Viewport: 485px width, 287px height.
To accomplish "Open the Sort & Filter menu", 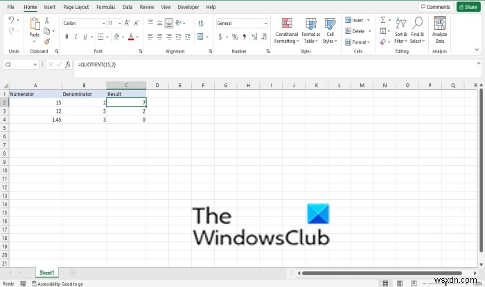I will point(401,30).
